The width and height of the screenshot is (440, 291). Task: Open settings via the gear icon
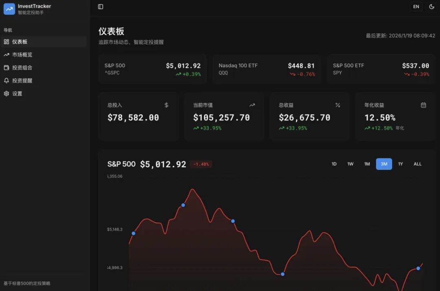(x=7, y=93)
